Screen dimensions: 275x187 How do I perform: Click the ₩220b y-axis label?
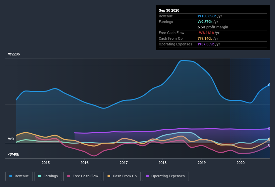[14, 54]
